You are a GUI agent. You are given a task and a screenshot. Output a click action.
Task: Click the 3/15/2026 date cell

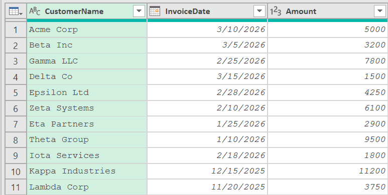point(207,77)
